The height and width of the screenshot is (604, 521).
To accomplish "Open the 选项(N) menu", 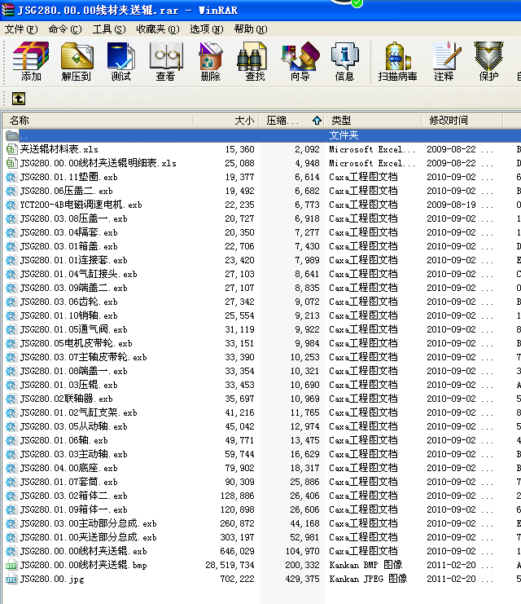I will (x=207, y=29).
